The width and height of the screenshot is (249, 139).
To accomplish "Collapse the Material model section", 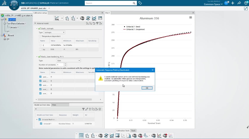I will pos(35,23).
